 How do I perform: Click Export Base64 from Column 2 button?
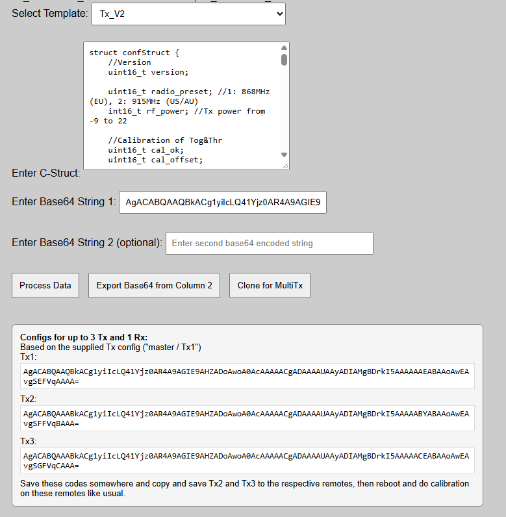(x=155, y=286)
